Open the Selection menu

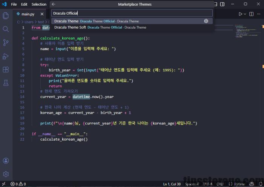[39, 5]
